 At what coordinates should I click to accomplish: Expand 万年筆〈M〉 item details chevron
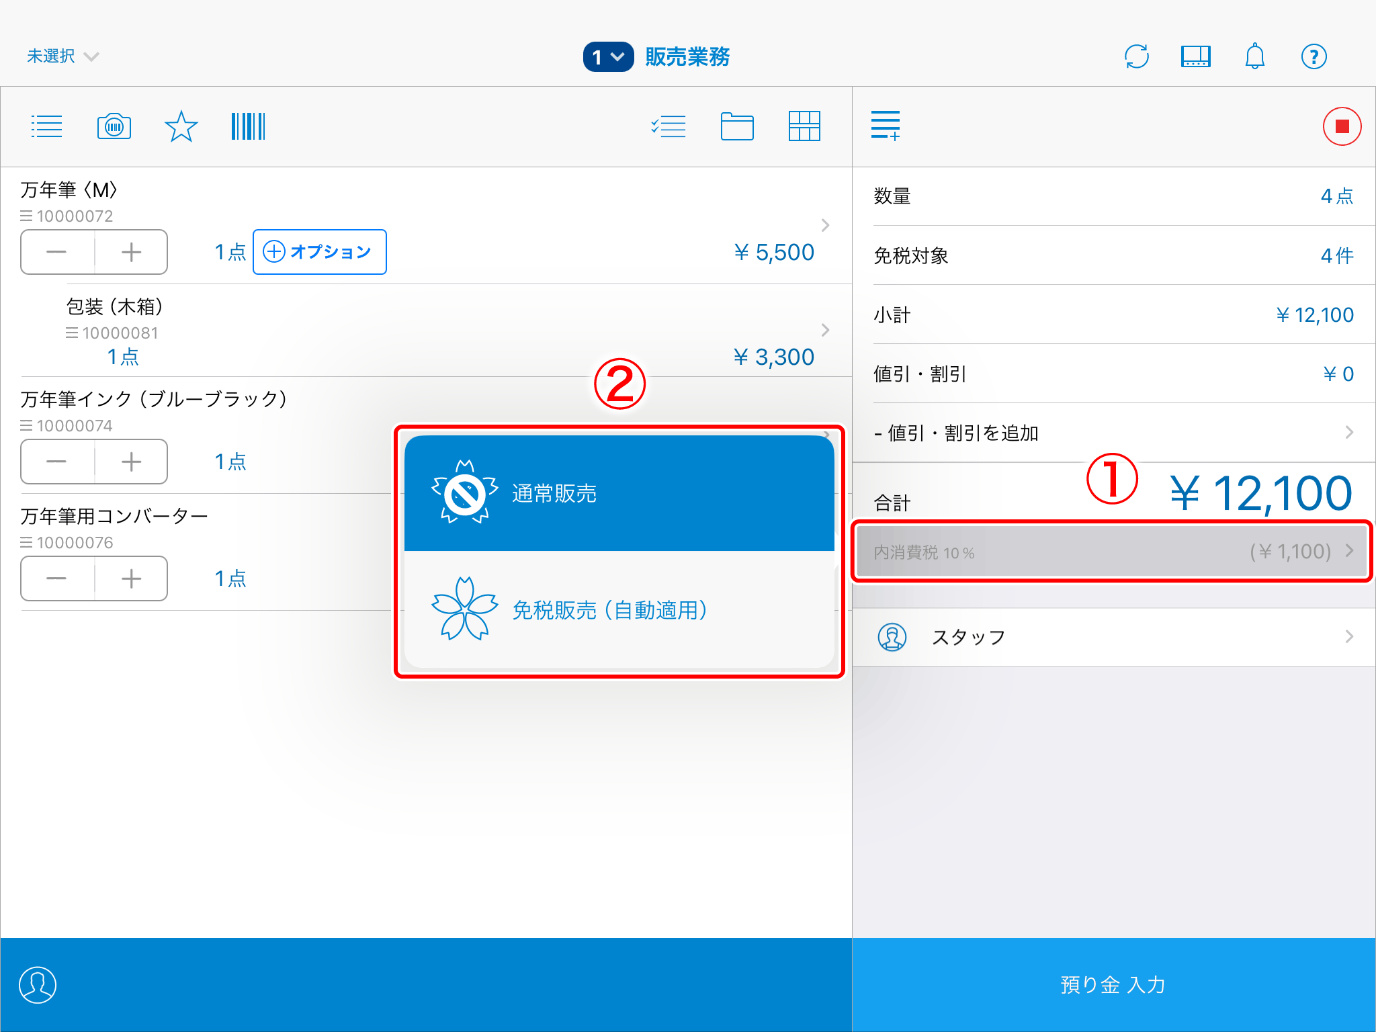tap(826, 225)
